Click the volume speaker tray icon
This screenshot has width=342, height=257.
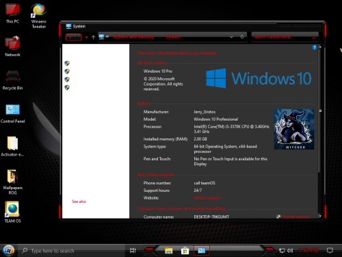[290, 251]
